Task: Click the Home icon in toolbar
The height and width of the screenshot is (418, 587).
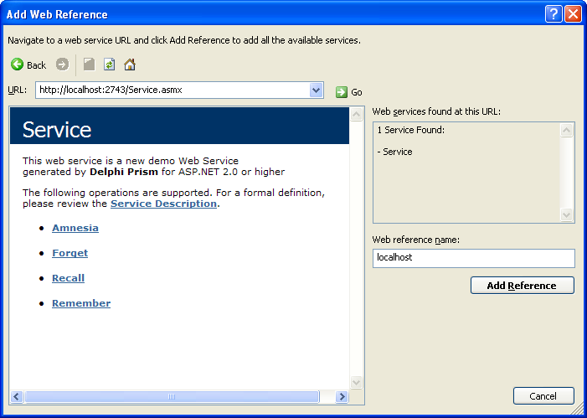Action: (130, 65)
